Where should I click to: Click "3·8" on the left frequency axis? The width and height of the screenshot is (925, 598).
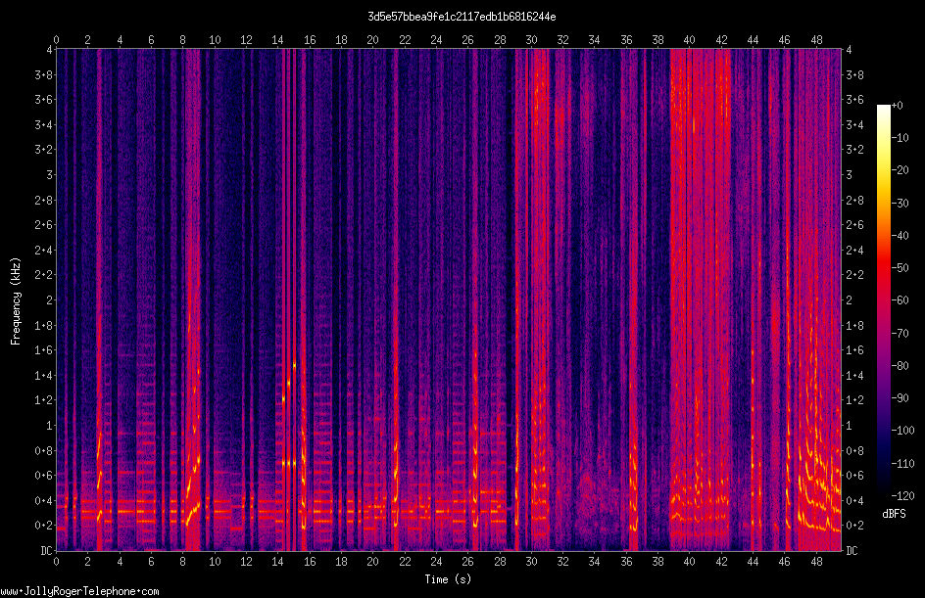coord(44,74)
